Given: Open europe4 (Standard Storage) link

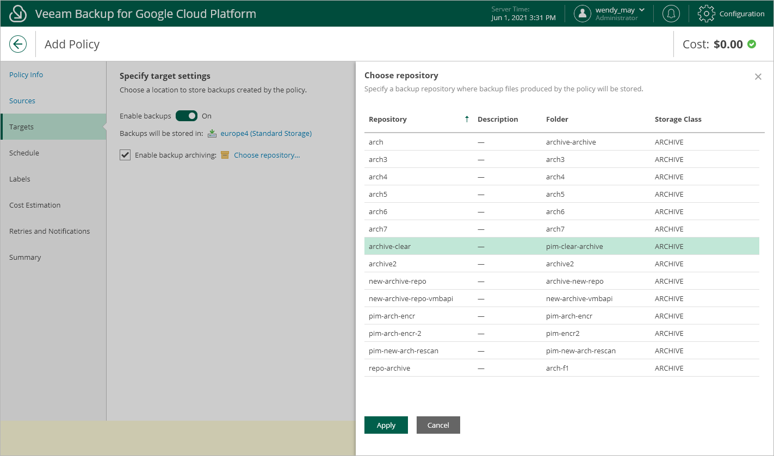Looking at the screenshot, I should pyautogui.click(x=266, y=133).
